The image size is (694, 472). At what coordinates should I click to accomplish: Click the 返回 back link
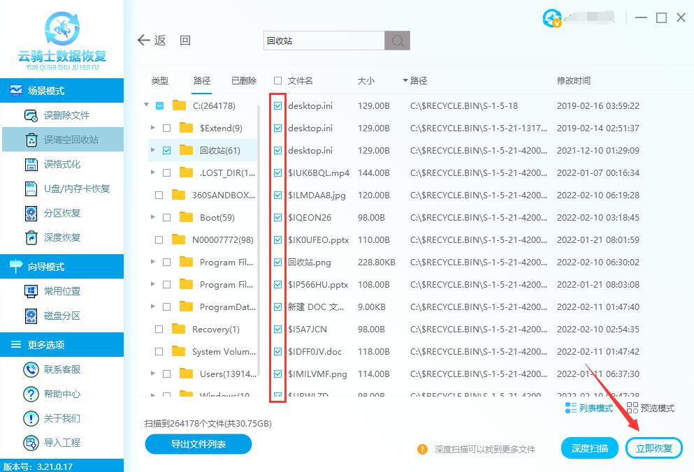(x=164, y=40)
